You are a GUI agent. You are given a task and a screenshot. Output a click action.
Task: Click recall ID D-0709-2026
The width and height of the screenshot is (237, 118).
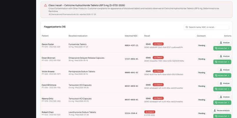(149, 115)
